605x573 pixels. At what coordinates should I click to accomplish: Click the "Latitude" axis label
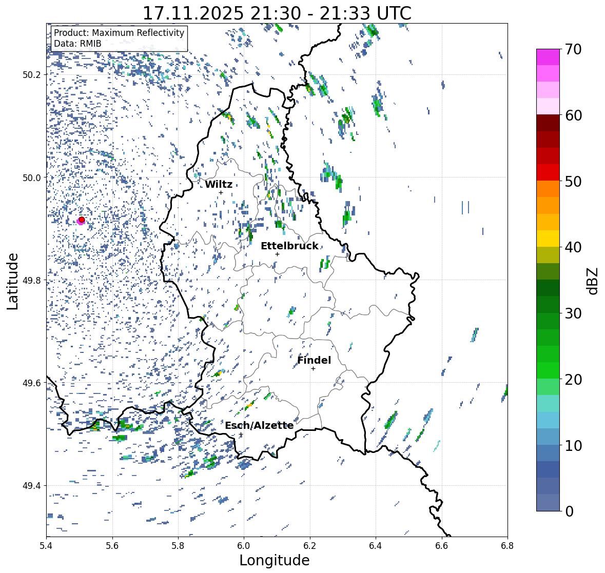tap(12, 281)
